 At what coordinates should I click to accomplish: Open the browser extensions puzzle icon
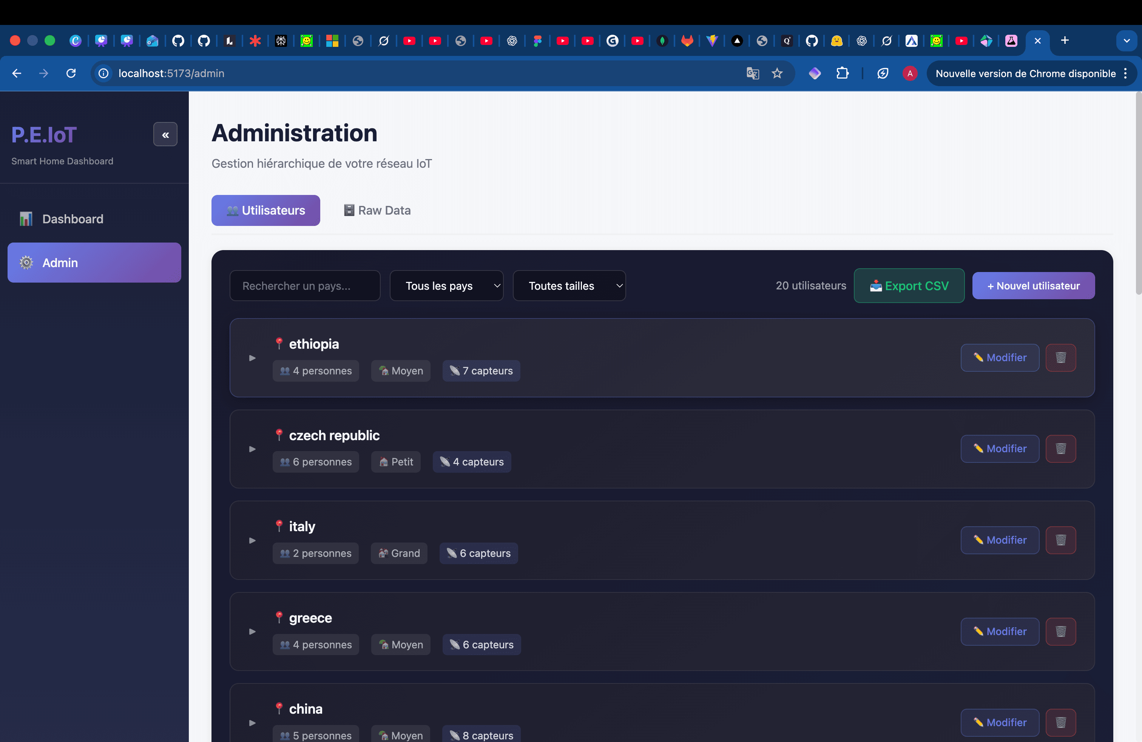click(x=843, y=73)
